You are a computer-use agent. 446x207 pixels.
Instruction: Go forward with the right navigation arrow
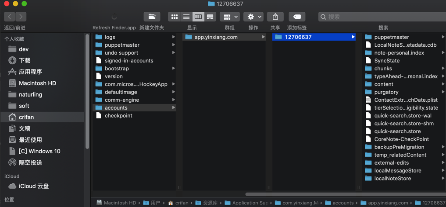[x=21, y=17]
